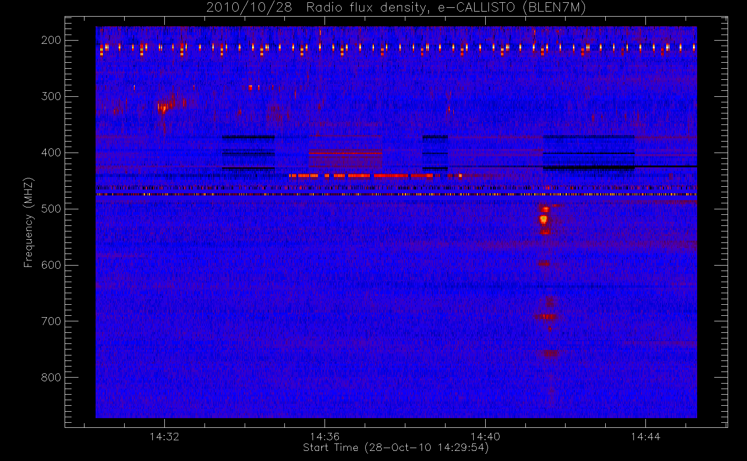Click the bright yellow burst near 520 MHz
Viewport: 747px width, 461px height.
(544, 219)
